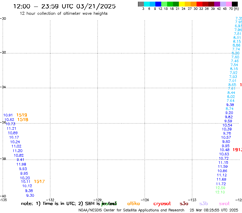Image resolution: width=242 pixels, height=213 pixels.
Task: Click the 11.98 wave height value
Action: [x=21, y=164]
